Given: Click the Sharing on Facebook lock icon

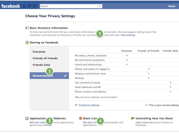Looking at the screenshot, I should pos(27,43).
